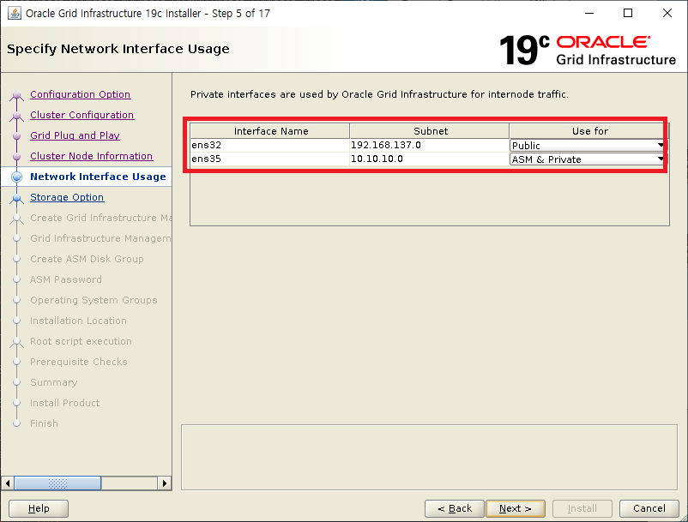Maximize the installer window
The height and width of the screenshot is (522, 688).
pyautogui.click(x=628, y=13)
